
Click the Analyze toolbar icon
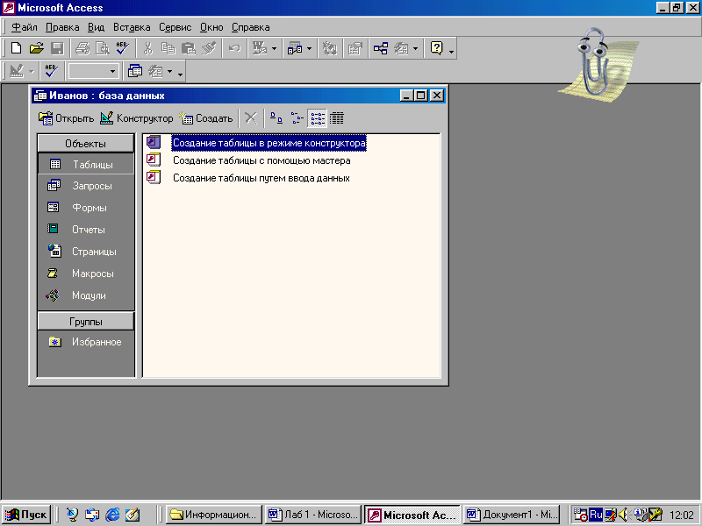pyautogui.click(x=295, y=48)
